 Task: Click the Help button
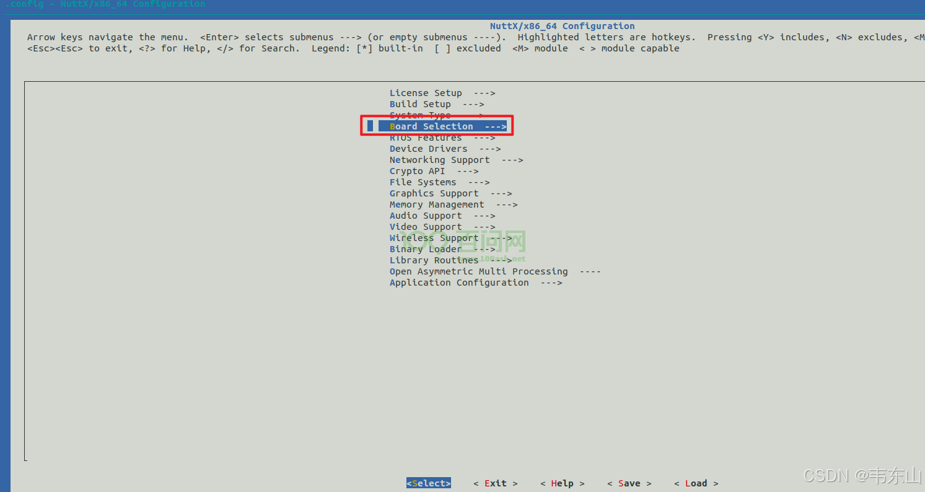(563, 483)
